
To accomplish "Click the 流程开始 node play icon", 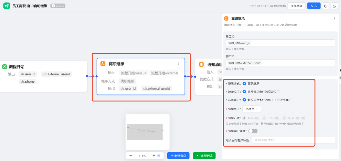I will [5, 67].
